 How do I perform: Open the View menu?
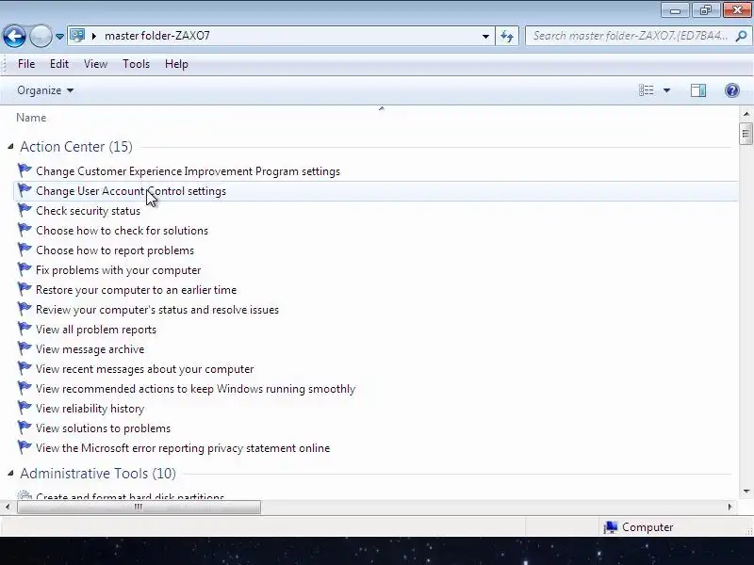pyautogui.click(x=95, y=64)
